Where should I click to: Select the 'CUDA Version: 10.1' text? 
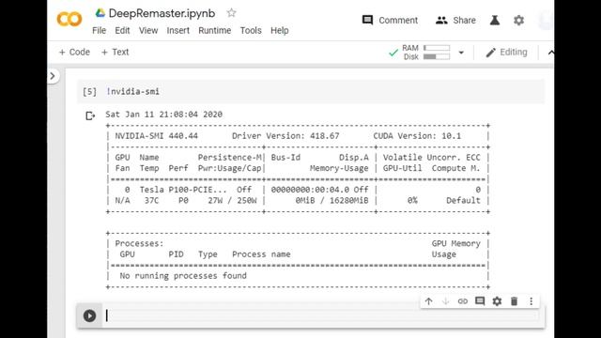(x=417, y=136)
